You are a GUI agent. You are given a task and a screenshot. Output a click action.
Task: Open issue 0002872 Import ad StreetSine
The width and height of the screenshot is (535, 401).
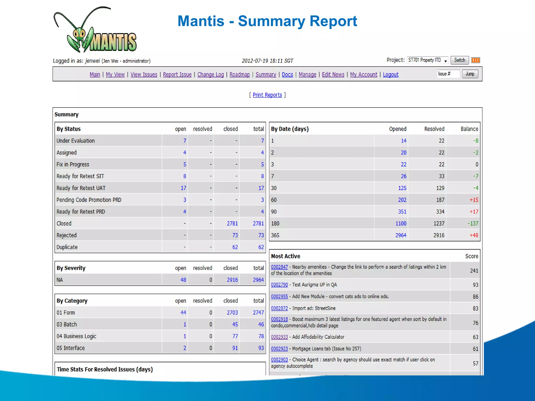click(x=279, y=308)
